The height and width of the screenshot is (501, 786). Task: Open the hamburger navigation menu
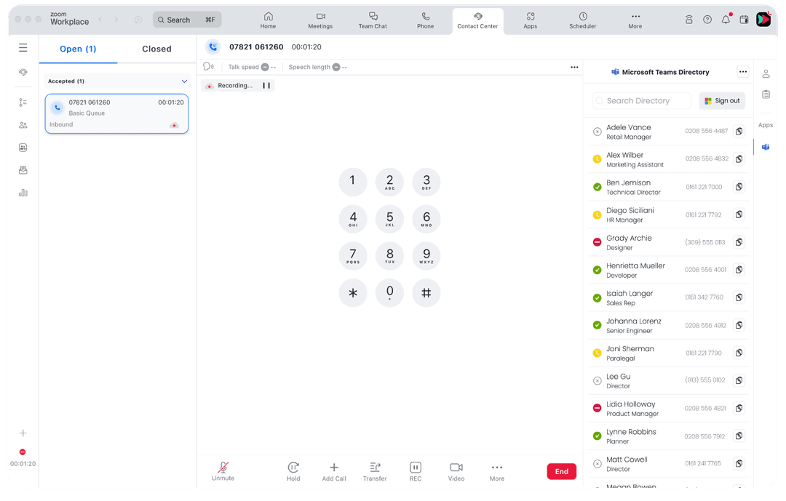[x=23, y=48]
